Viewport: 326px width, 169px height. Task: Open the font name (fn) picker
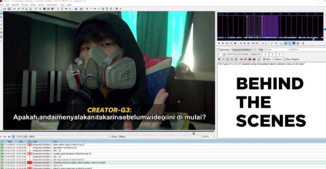tap(236, 59)
